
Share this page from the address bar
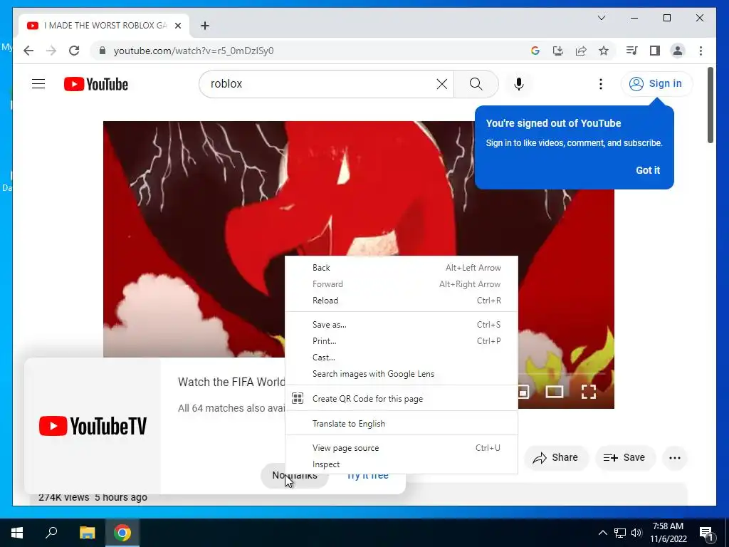click(x=581, y=51)
